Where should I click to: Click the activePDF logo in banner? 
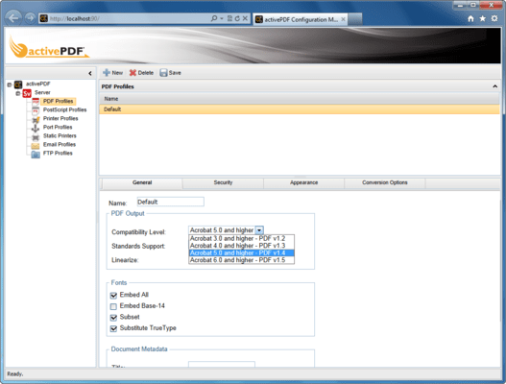point(48,48)
